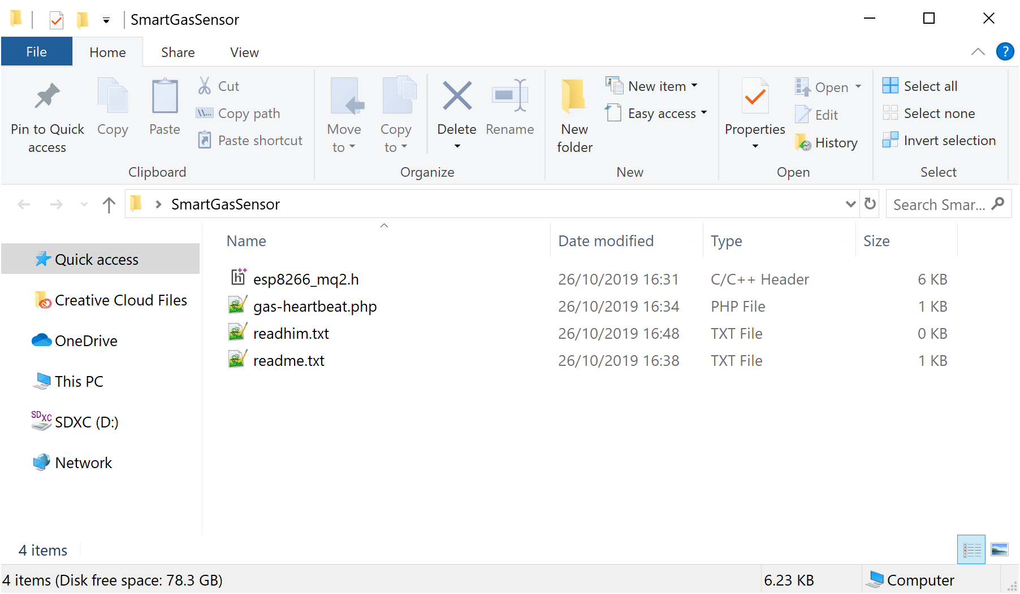Click SmartGasSensor breadcrumb in address bar
Viewport: 1020px width, 594px height.
pyautogui.click(x=226, y=204)
